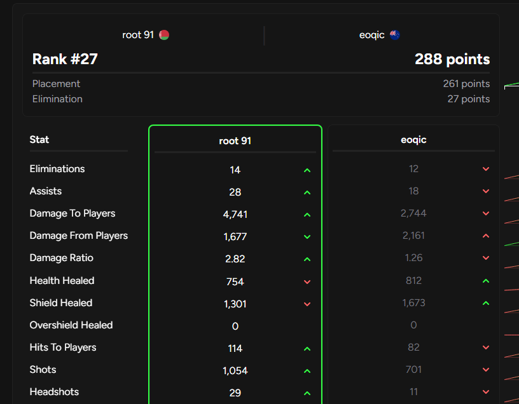This screenshot has width=519, height=404.
Task: Click the Belarus flag icon next to root 91
Action: tap(164, 35)
